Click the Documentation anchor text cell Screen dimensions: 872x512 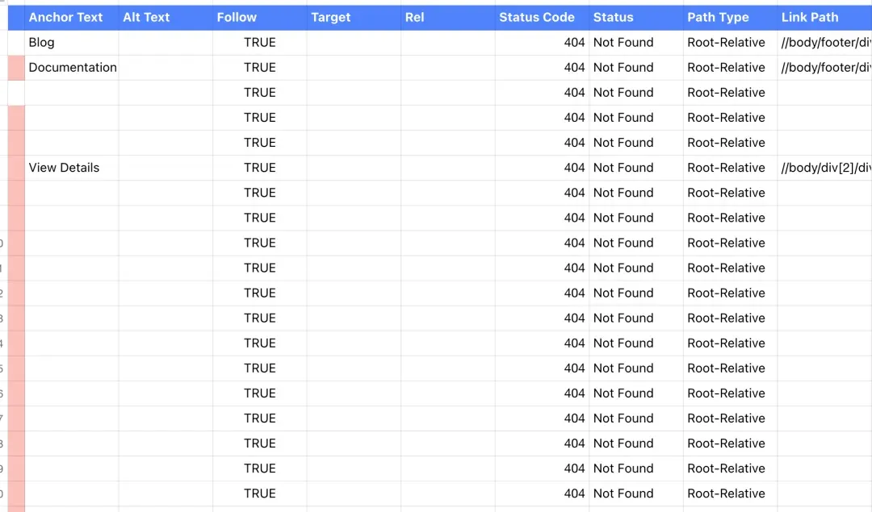click(x=72, y=67)
